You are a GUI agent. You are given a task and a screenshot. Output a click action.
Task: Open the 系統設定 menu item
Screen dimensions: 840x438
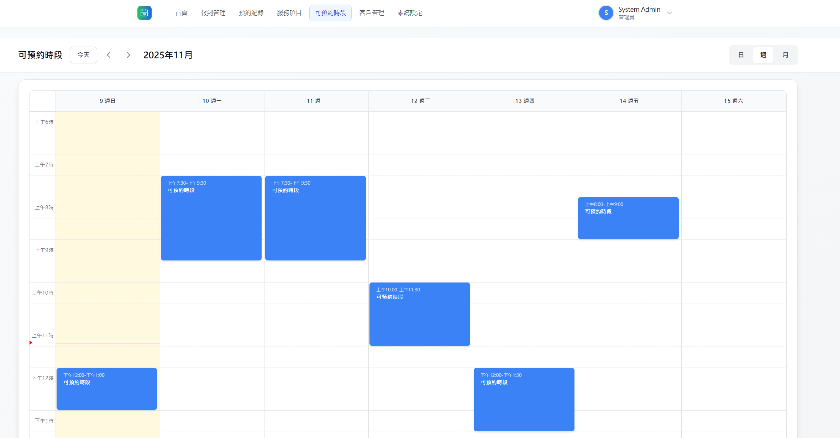(x=410, y=13)
